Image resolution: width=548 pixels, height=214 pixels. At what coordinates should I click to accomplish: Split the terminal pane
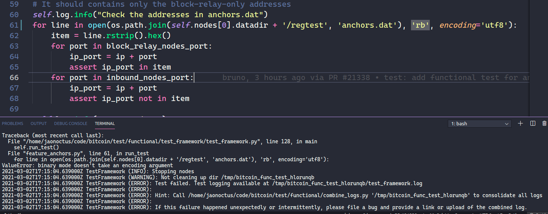[533, 123]
